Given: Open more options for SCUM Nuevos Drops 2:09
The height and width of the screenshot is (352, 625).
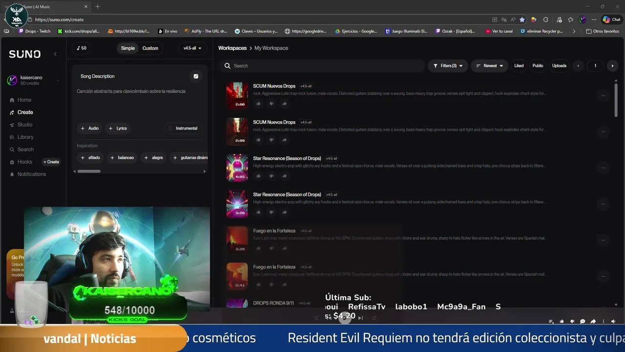Looking at the screenshot, I should click(x=604, y=132).
